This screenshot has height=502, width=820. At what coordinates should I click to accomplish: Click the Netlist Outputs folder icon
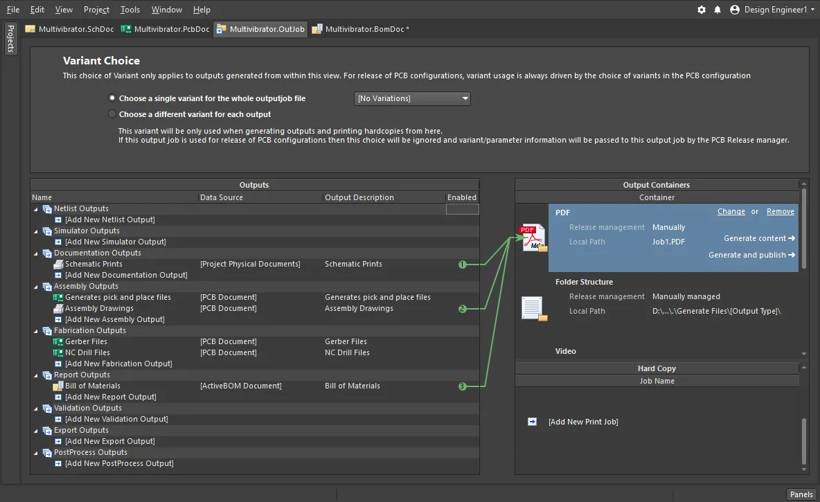[x=47, y=208]
